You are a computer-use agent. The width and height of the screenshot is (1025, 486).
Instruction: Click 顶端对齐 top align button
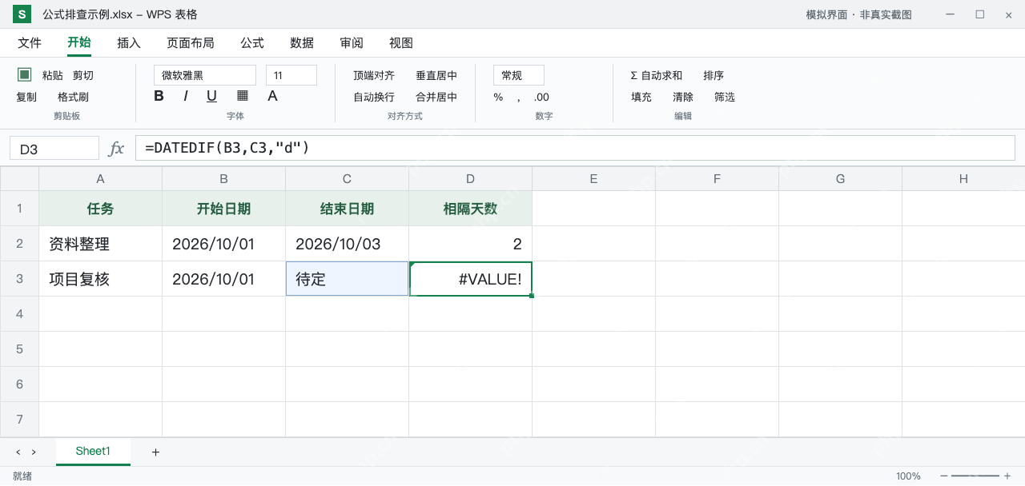click(x=374, y=75)
